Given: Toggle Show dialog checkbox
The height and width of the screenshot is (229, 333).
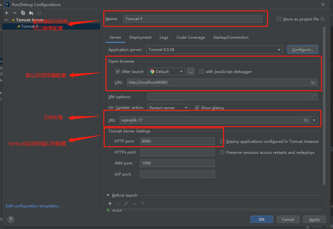Looking at the screenshot, I should click(x=197, y=108).
